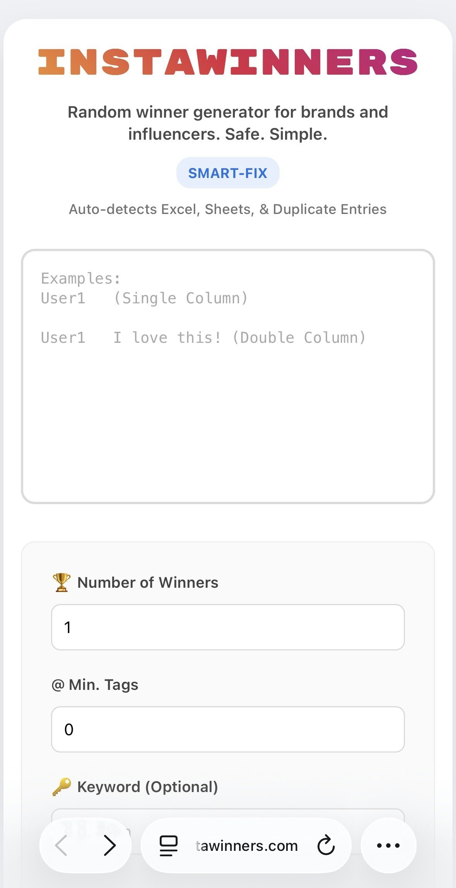The width and height of the screenshot is (456, 888).
Task: Activate the duplicate entries auto-detect feature
Action: coord(227,209)
